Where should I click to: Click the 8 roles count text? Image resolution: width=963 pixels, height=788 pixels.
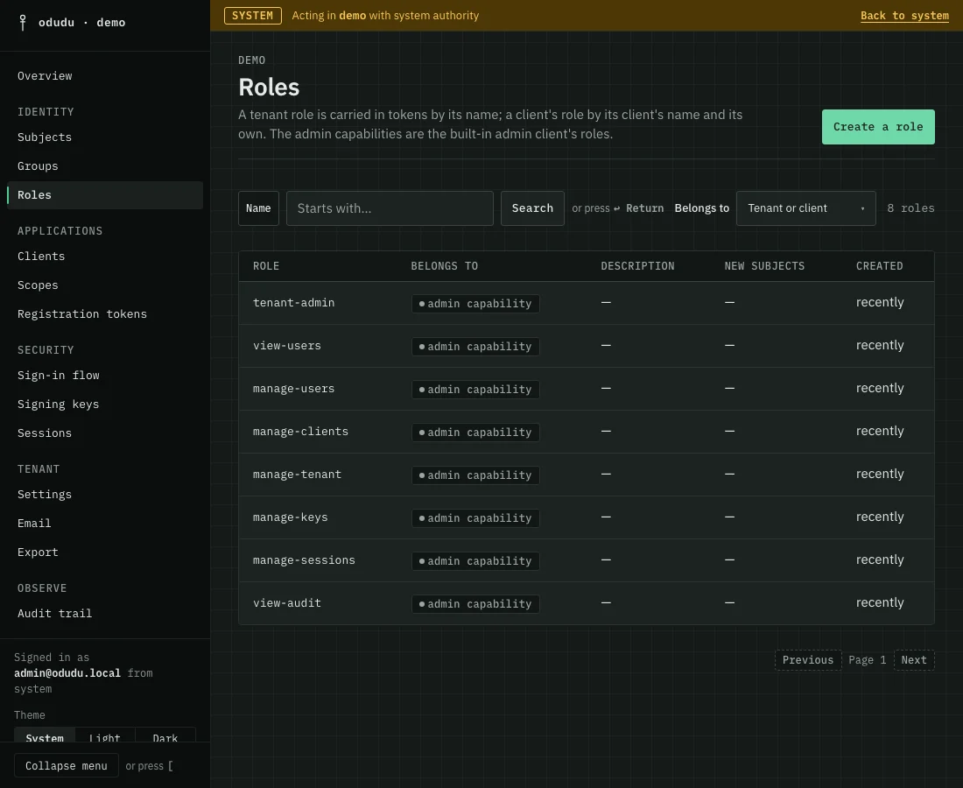point(910,208)
